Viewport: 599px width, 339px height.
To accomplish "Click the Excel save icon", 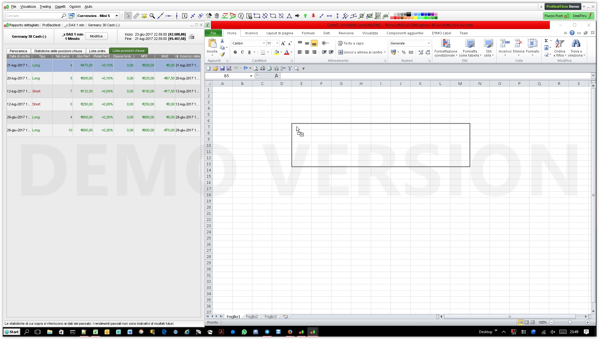I will coord(222,68).
